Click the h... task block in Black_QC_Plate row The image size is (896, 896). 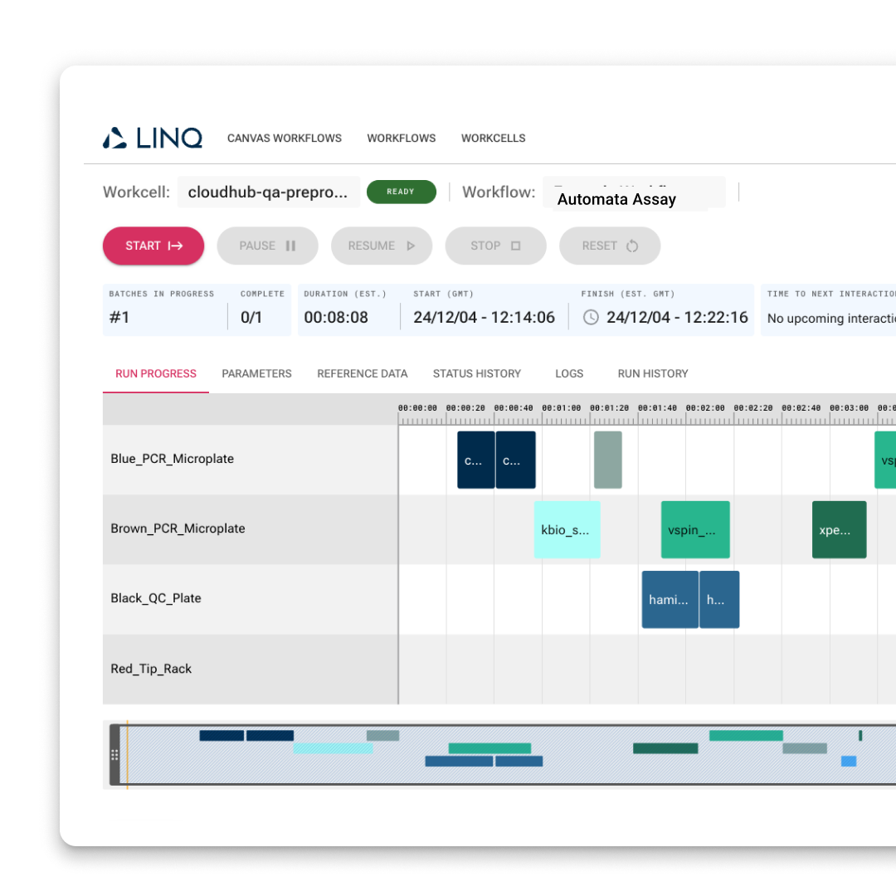[x=719, y=600]
